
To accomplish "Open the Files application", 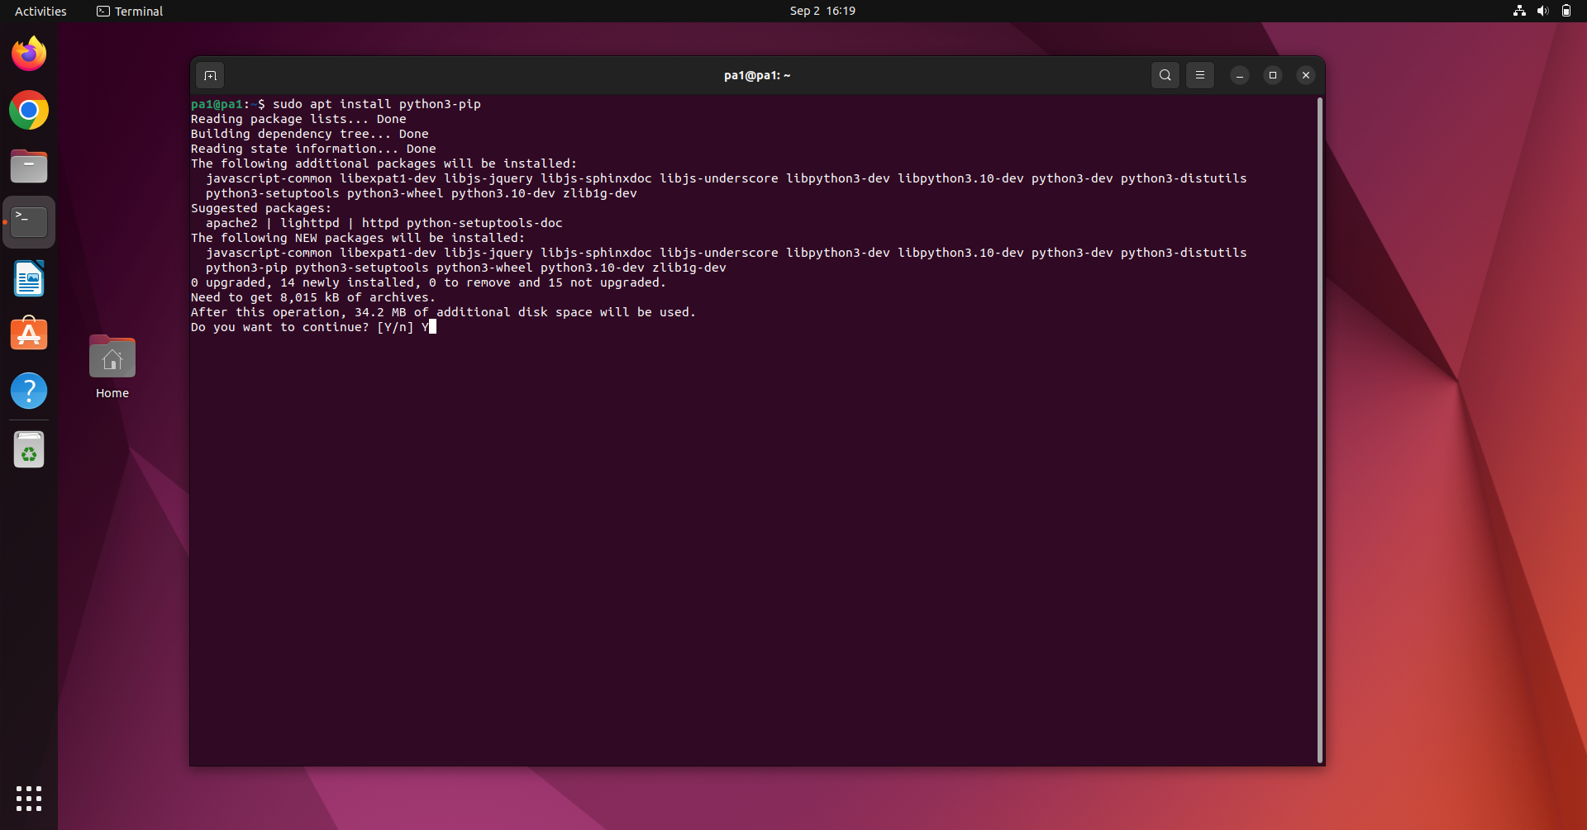I will pyautogui.click(x=28, y=166).
